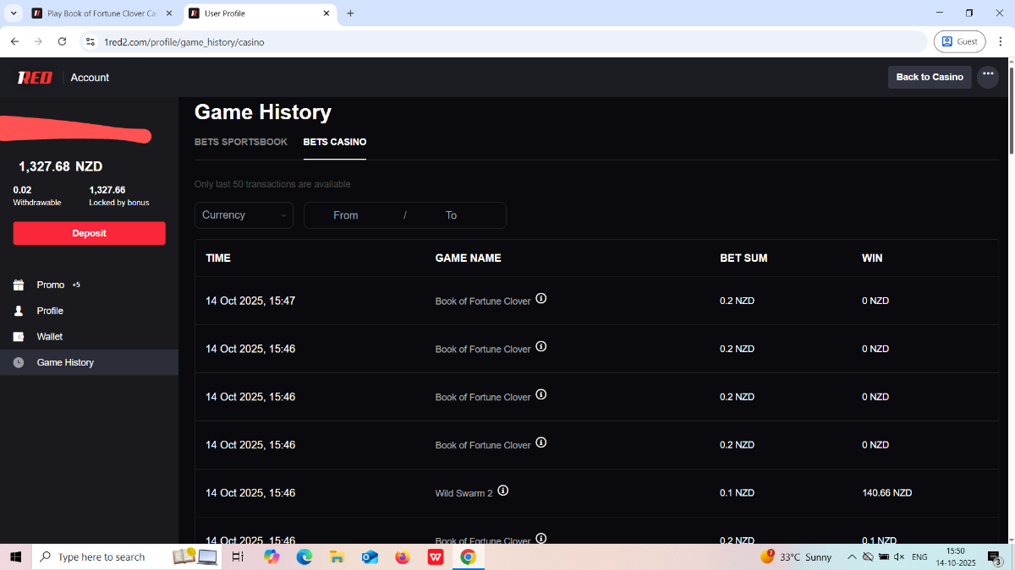Expand the Currency dropdown
Screen dimensions: 1015x570
(x=244, y=215)
